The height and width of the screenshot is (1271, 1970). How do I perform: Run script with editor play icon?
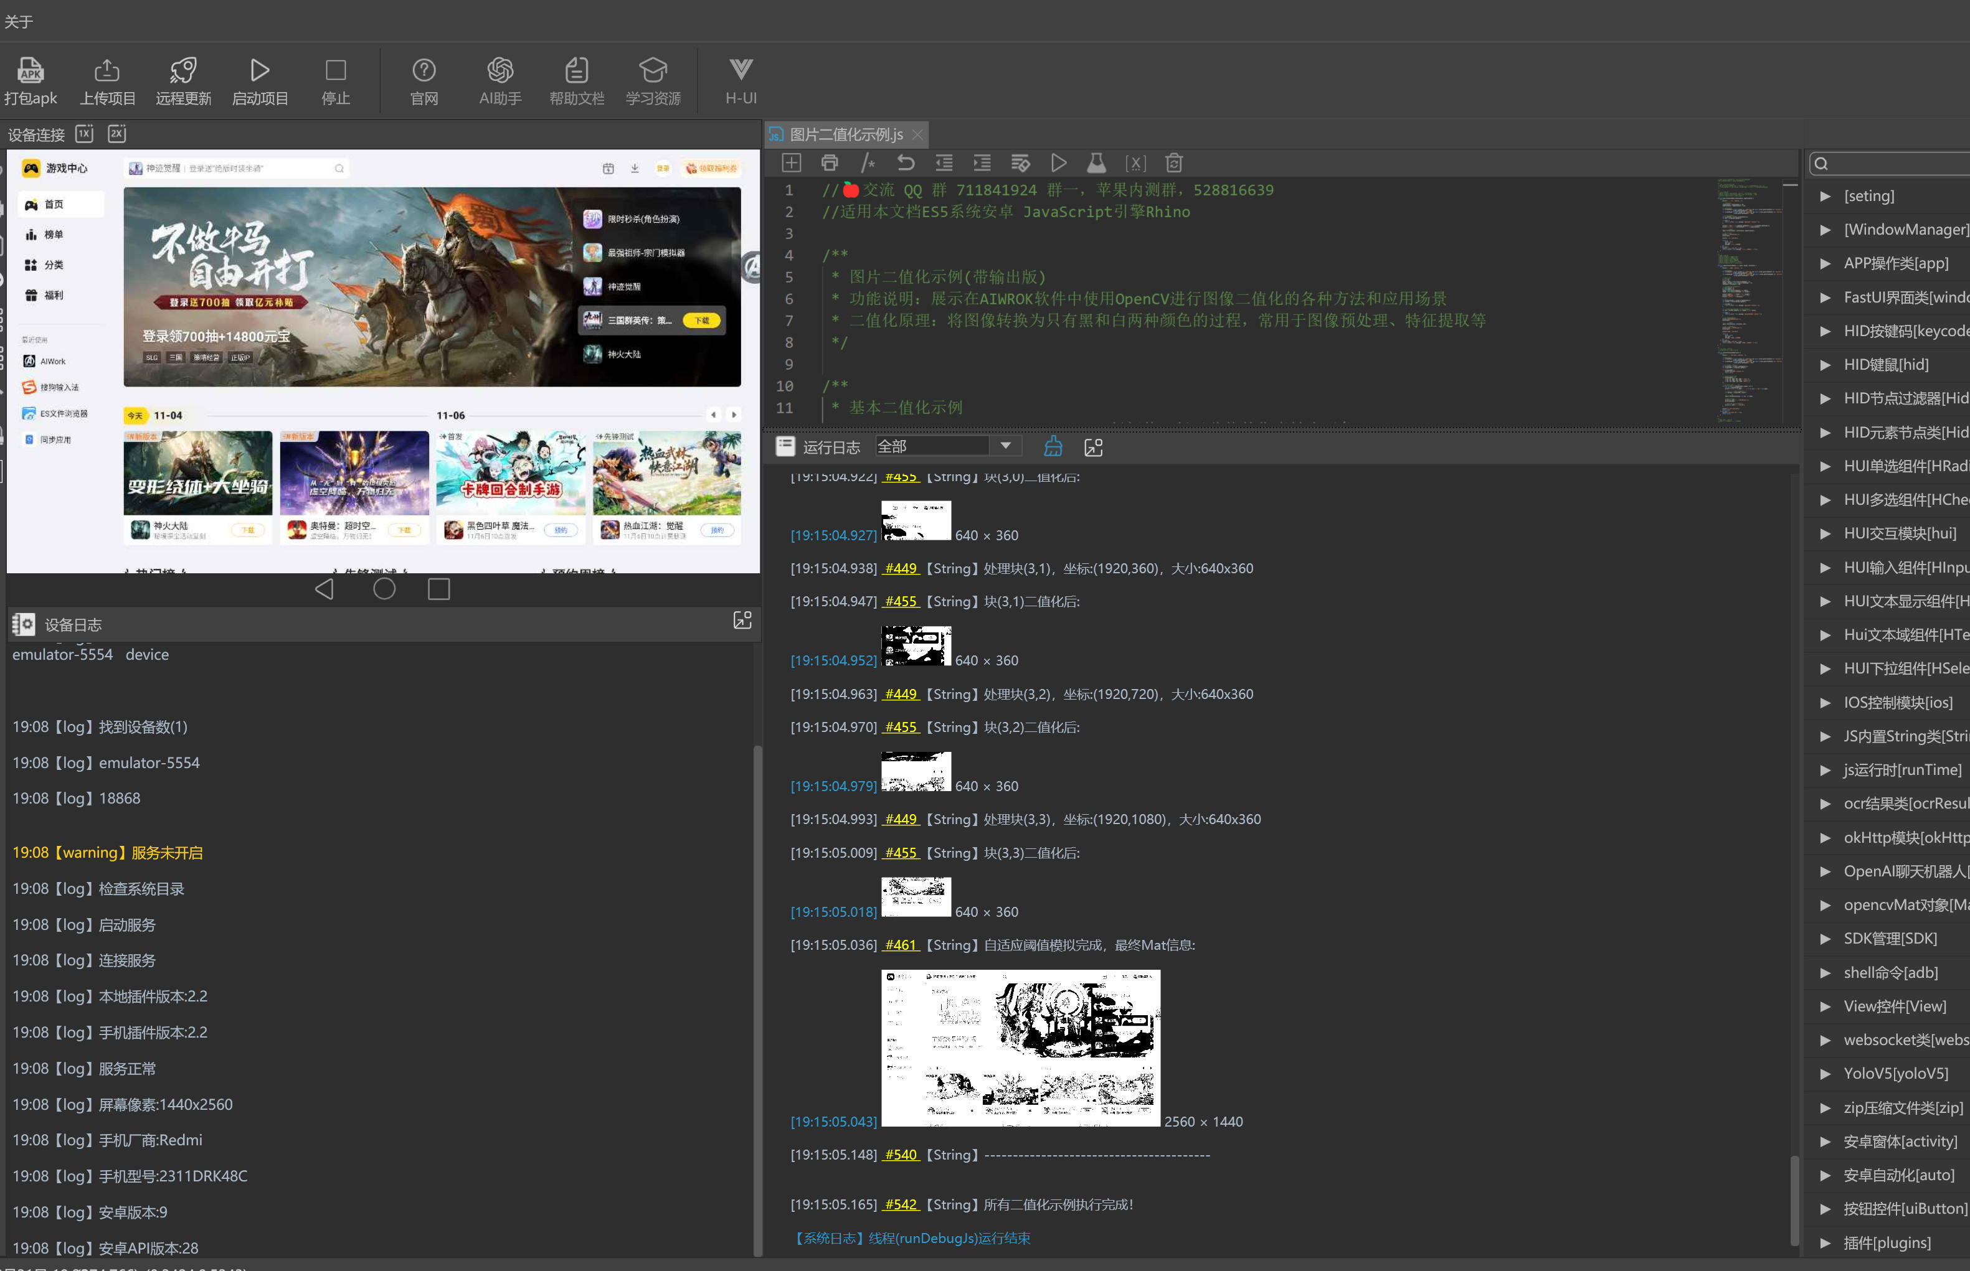pos(1058,164)
